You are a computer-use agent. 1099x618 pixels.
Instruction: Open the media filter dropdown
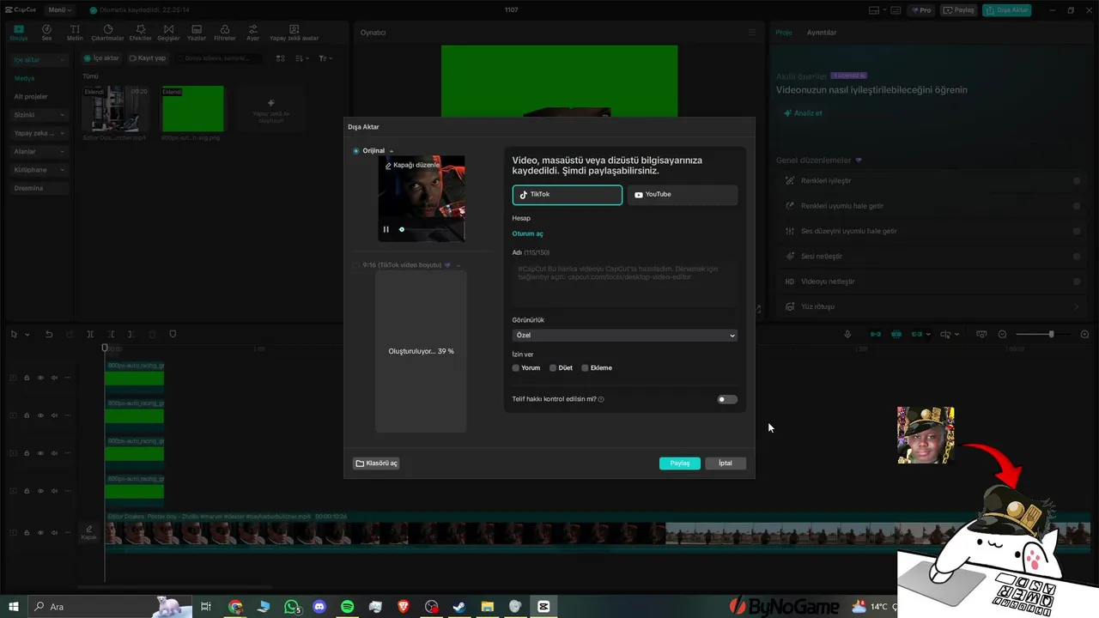(325, 58)
